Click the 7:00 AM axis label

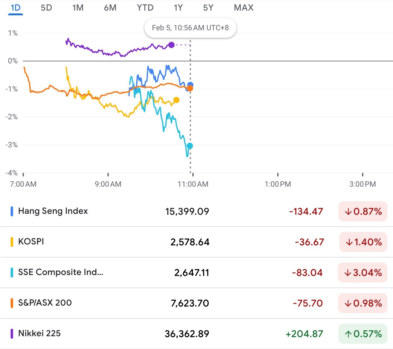point(23,184)
